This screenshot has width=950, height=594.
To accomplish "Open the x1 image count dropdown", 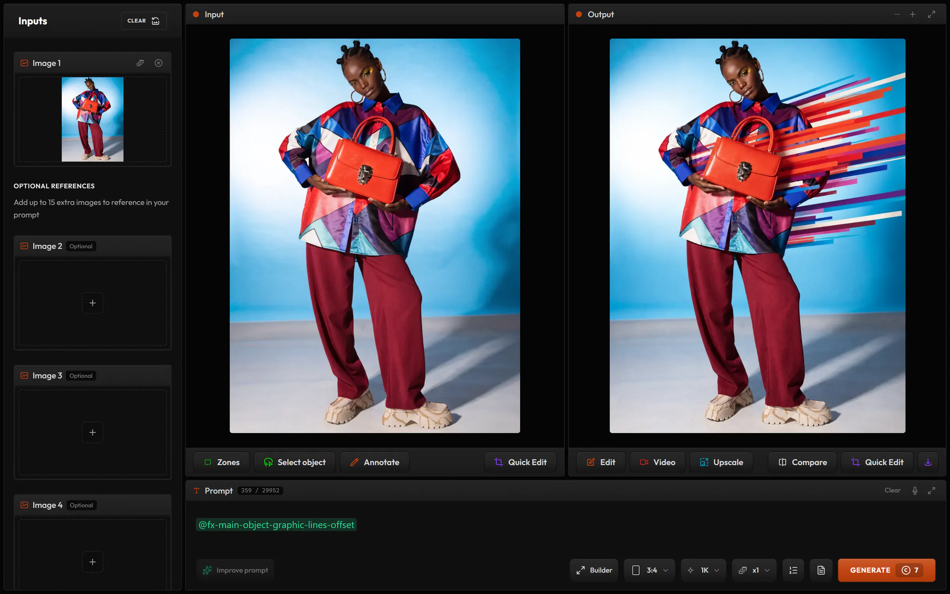I will pos(754,570).
